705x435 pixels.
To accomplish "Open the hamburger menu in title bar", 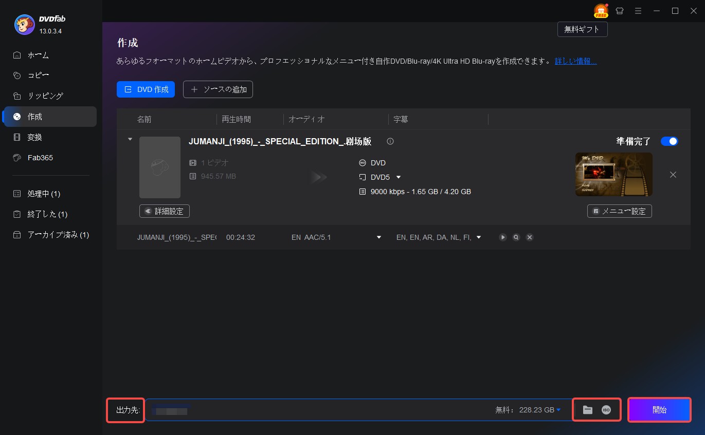I will pyautogui.click(x=638, y=11).
